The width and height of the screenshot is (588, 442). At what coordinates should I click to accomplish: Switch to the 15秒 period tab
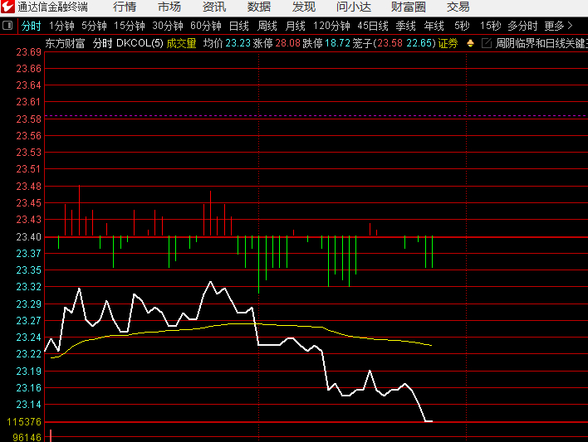491,26
